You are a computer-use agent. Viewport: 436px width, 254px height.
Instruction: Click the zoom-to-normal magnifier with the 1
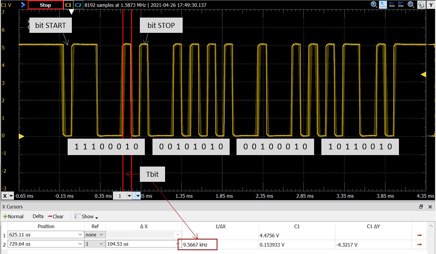click(373, 5)
